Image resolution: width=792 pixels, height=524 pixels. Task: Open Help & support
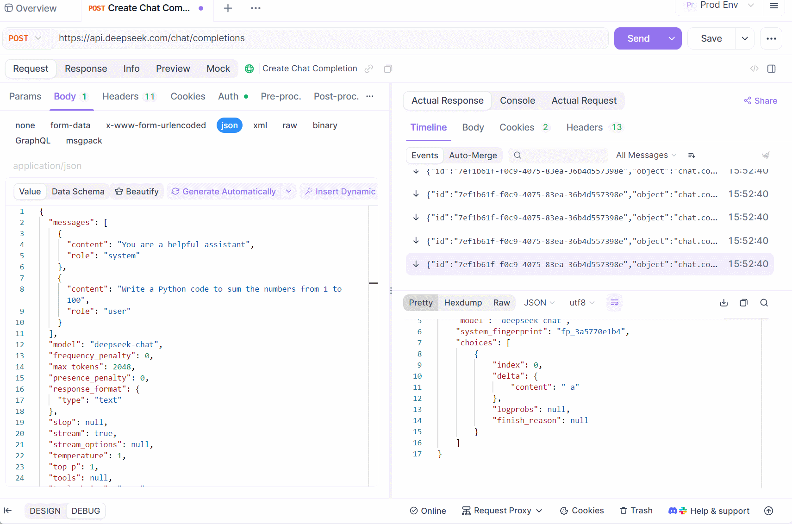[709, 511]
